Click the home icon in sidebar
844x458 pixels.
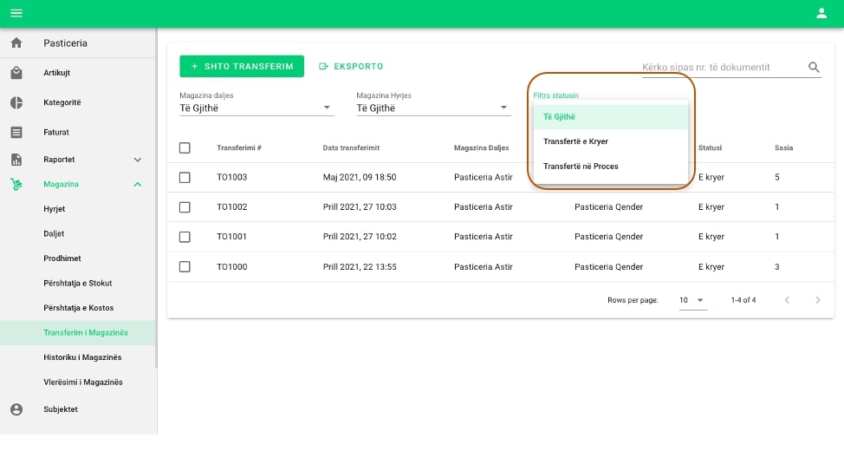pos(16,43)
